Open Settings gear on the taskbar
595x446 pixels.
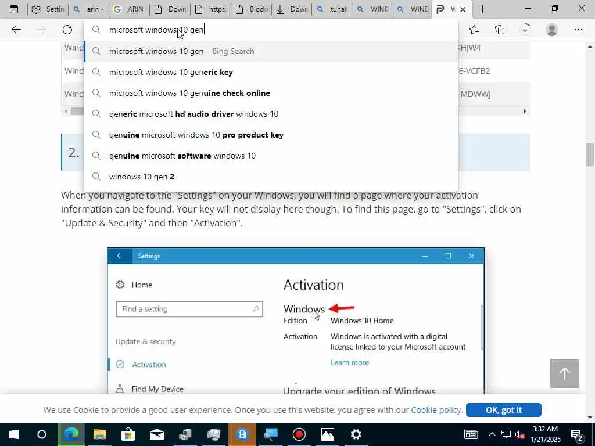(356, 434)
